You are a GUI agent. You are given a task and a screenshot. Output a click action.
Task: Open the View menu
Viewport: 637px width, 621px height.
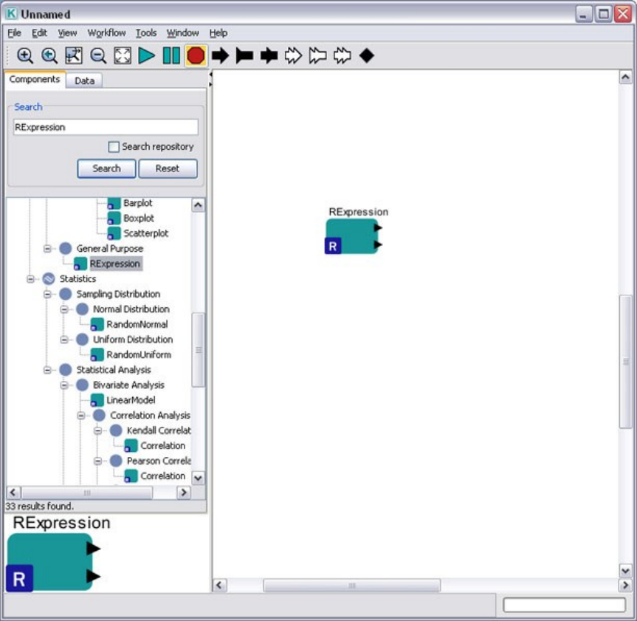[67, 33]
